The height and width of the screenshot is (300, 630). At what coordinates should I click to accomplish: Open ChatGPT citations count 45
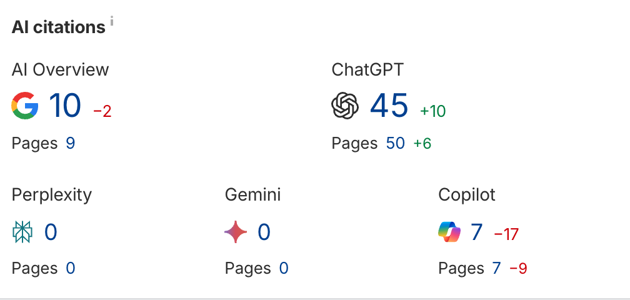pos(389,106)
